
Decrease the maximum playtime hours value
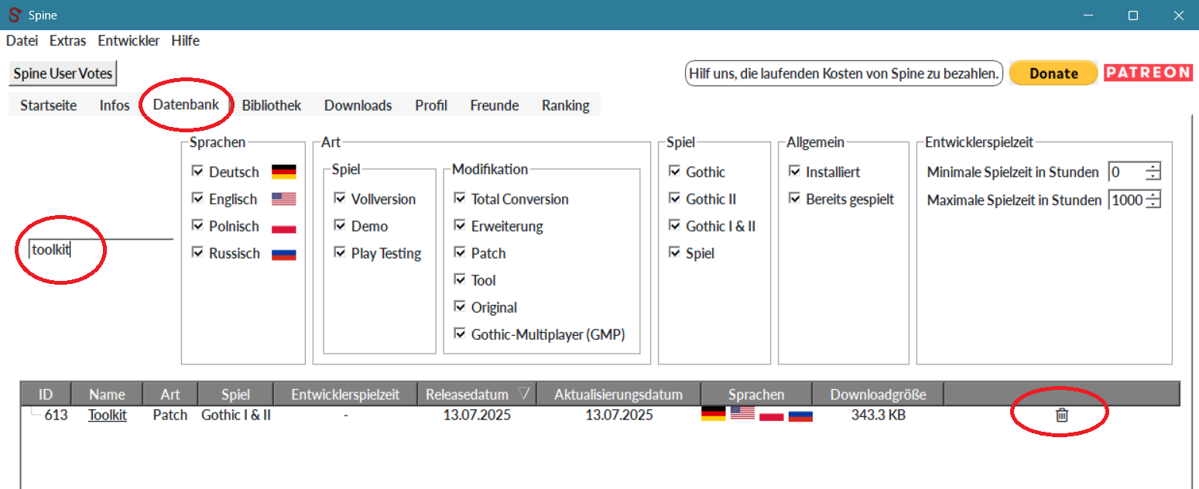tap(1153, 204)
